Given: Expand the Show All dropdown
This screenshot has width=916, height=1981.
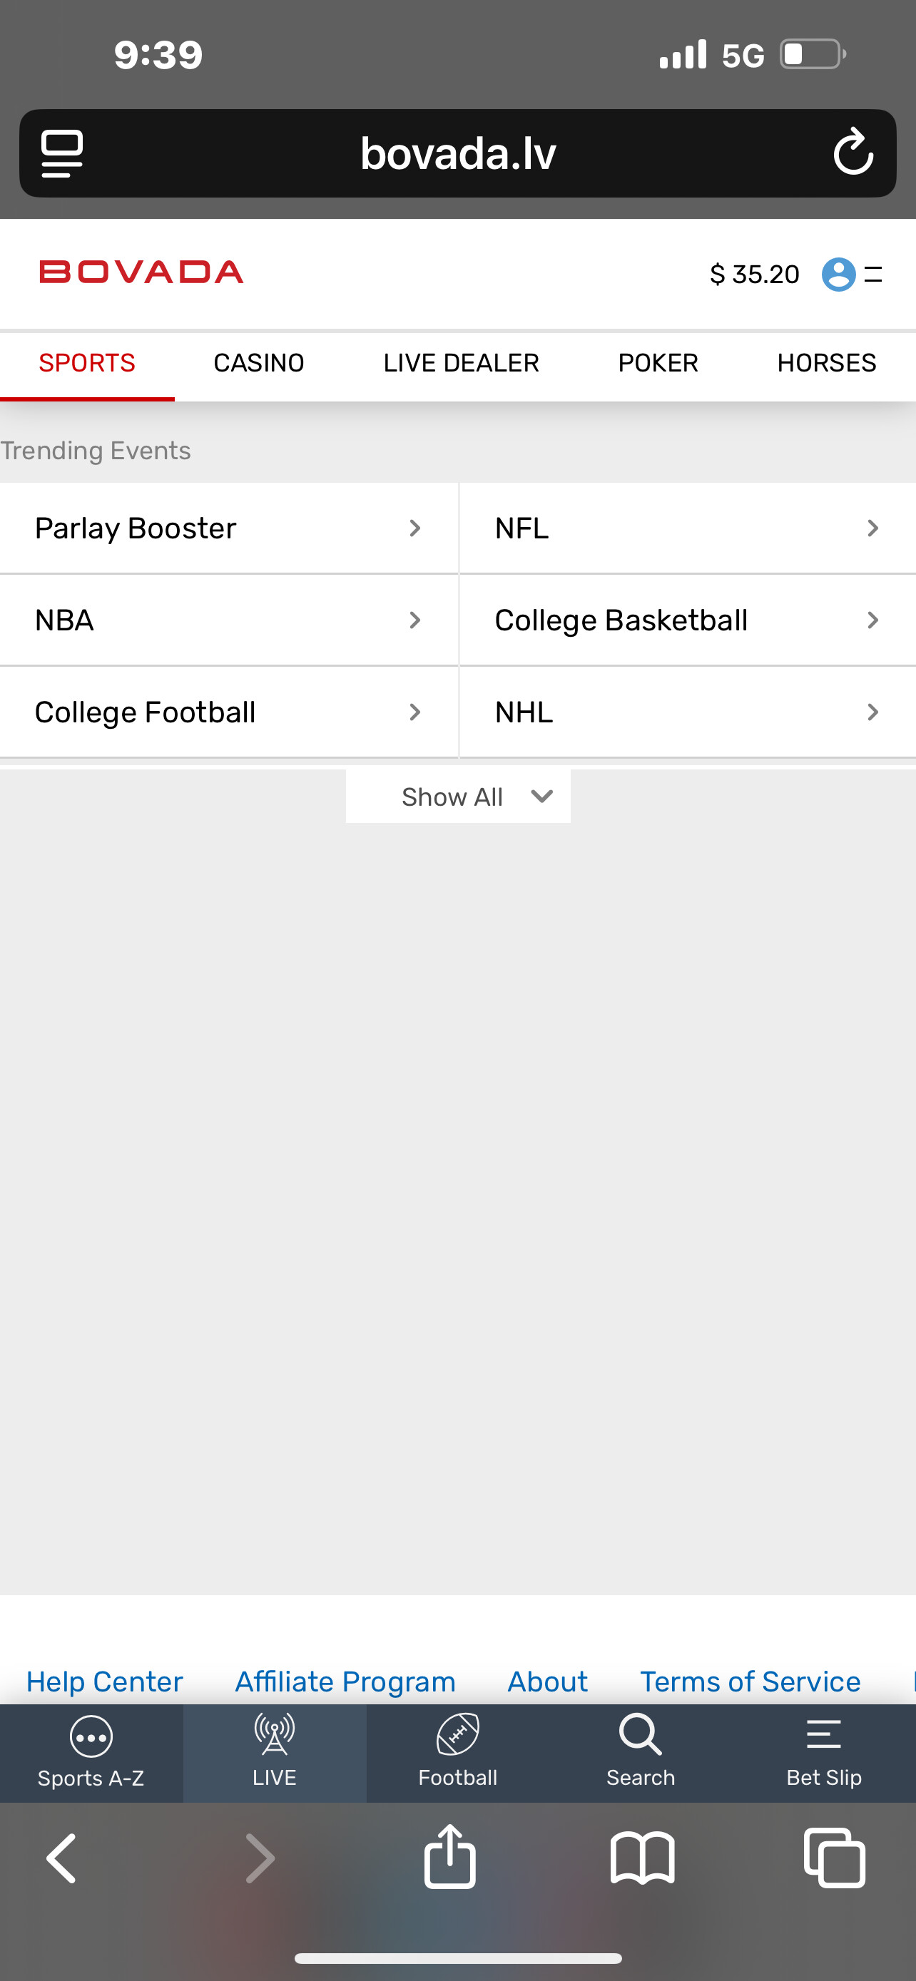Looking at the screenshot, I should coord(459,797).
